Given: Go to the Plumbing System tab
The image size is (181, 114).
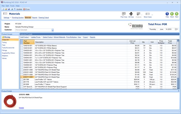Looking at the screenshot, I should (18, 17).
